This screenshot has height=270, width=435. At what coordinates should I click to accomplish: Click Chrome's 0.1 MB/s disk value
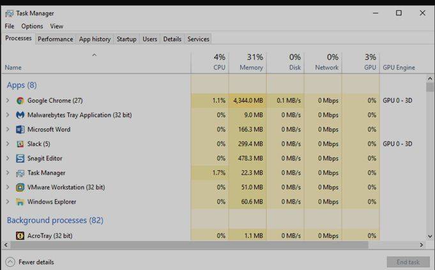[x=289, y=101]
